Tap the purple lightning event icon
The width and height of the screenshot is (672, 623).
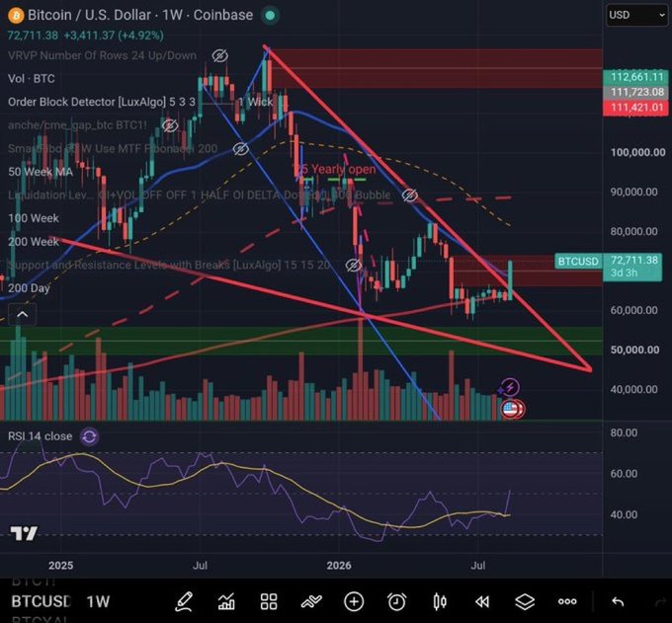[x=510, y=387]
